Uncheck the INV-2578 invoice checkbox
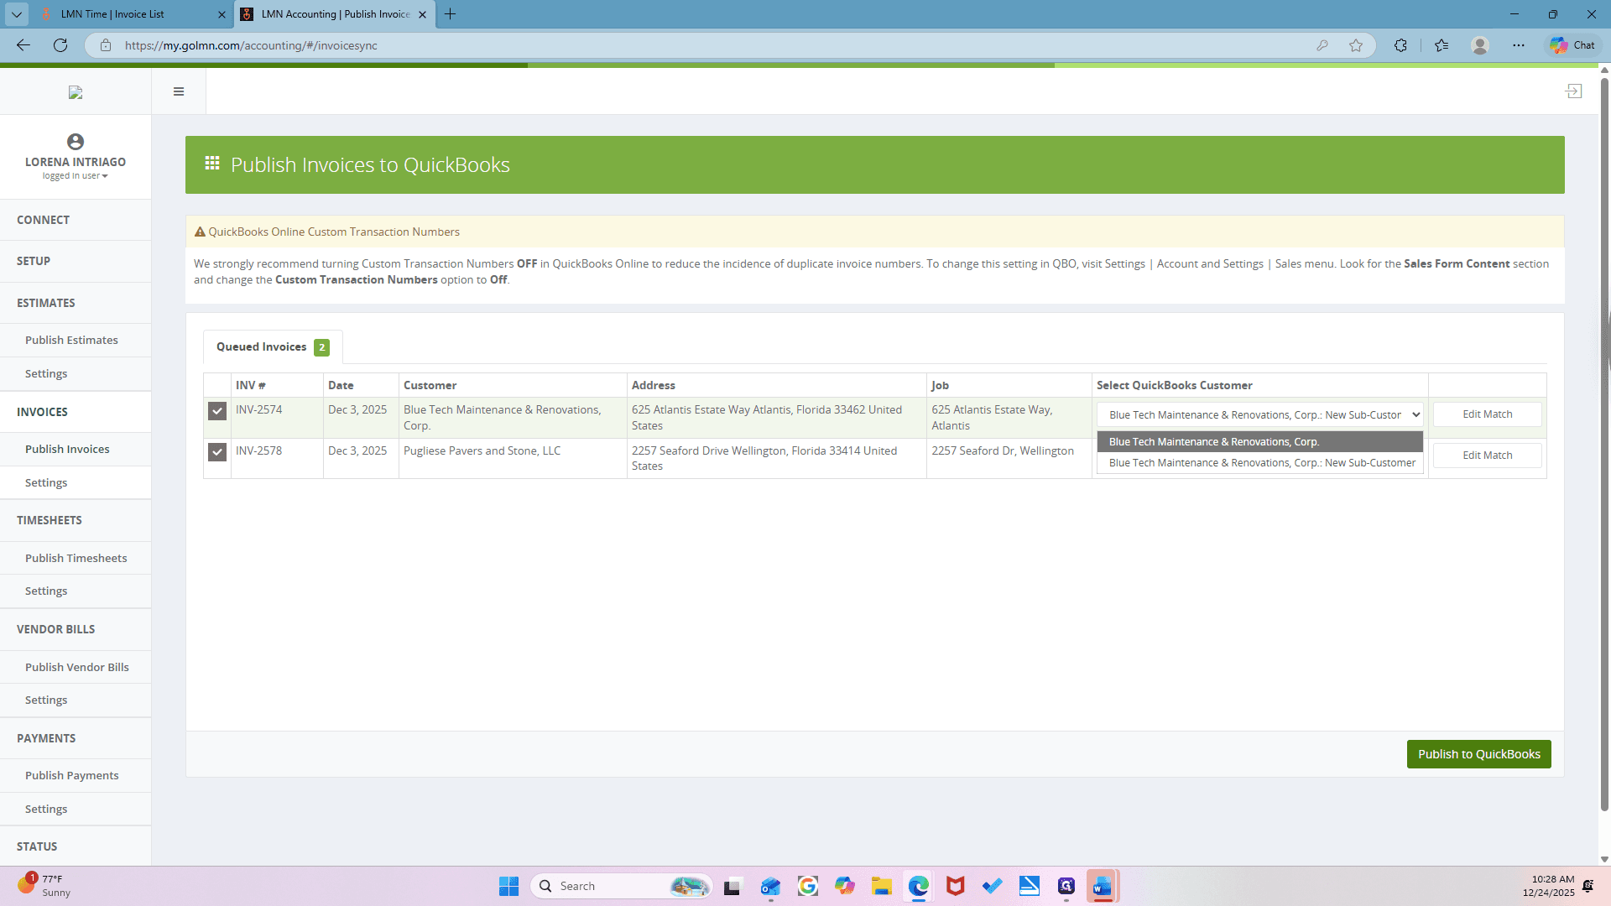 [x=217, y=452]
